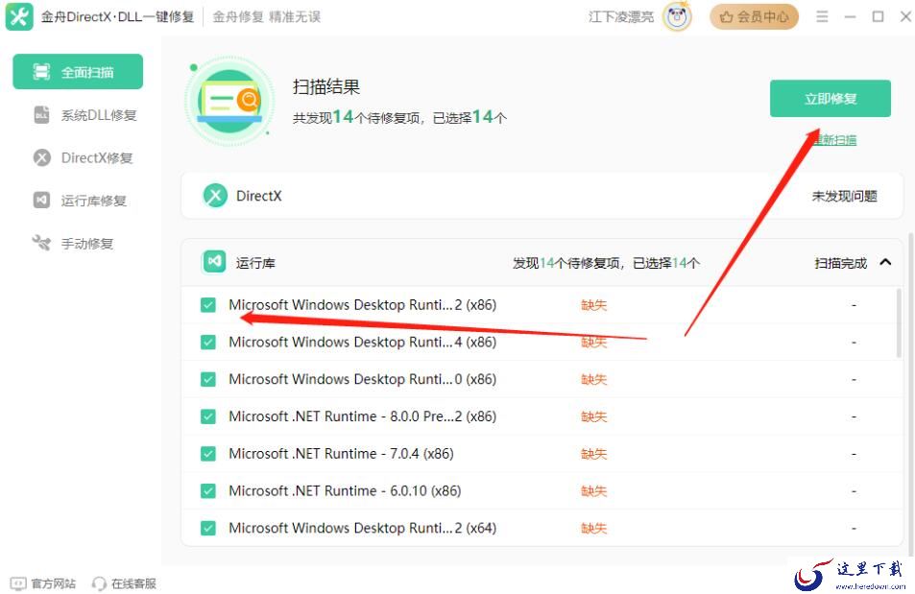Click the username 江下凌漂亮
Image resolution: width=915 pixels, height=594 pixels.
pyautogui.click(x=621, y=17)
